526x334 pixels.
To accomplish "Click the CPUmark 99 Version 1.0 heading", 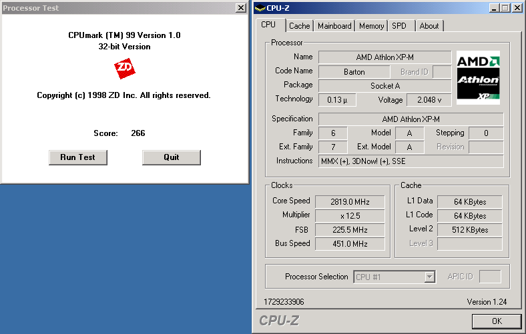I will tap(124, 35).
